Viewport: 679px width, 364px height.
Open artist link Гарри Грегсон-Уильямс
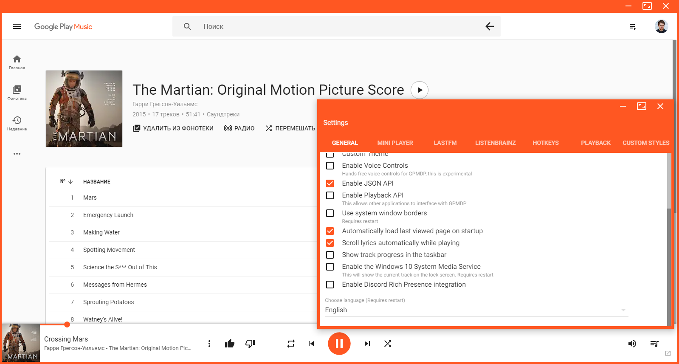coord(165,104)
